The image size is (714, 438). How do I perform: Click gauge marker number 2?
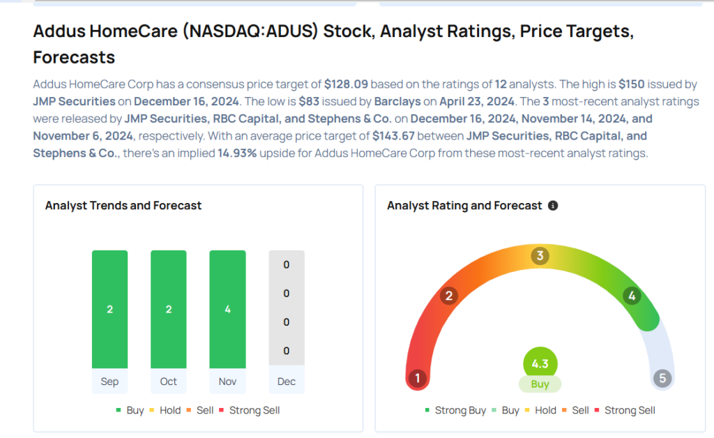coord(449,296)
